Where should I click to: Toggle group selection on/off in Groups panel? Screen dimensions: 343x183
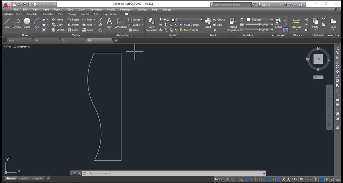[286, 30]
